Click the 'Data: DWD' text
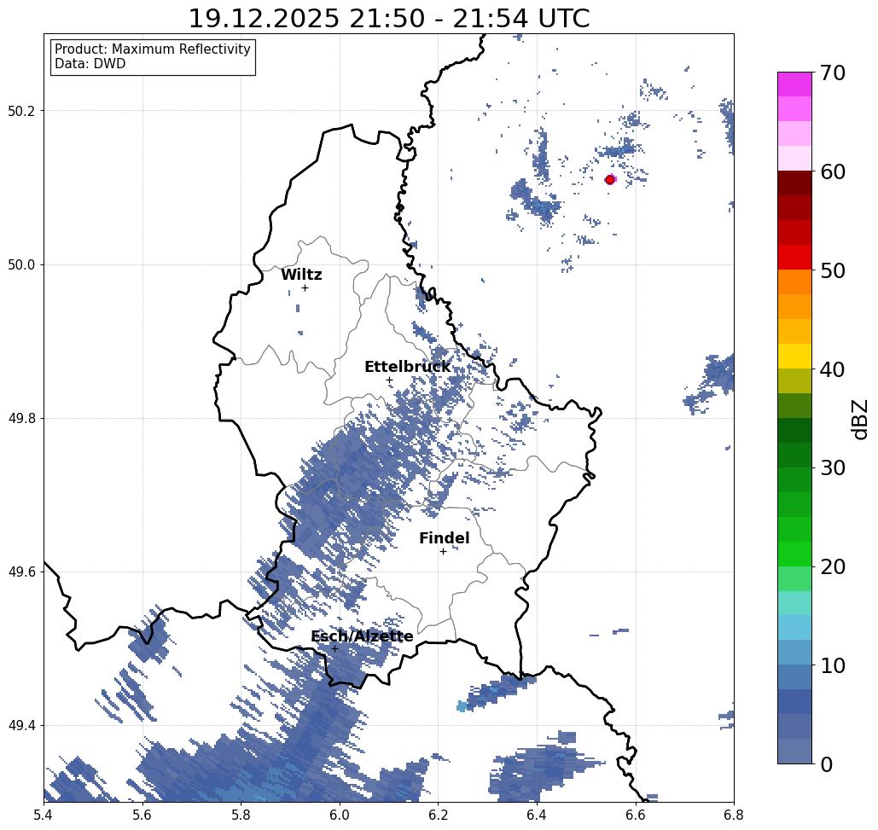 pyautogui.click(x=90, y=63)
